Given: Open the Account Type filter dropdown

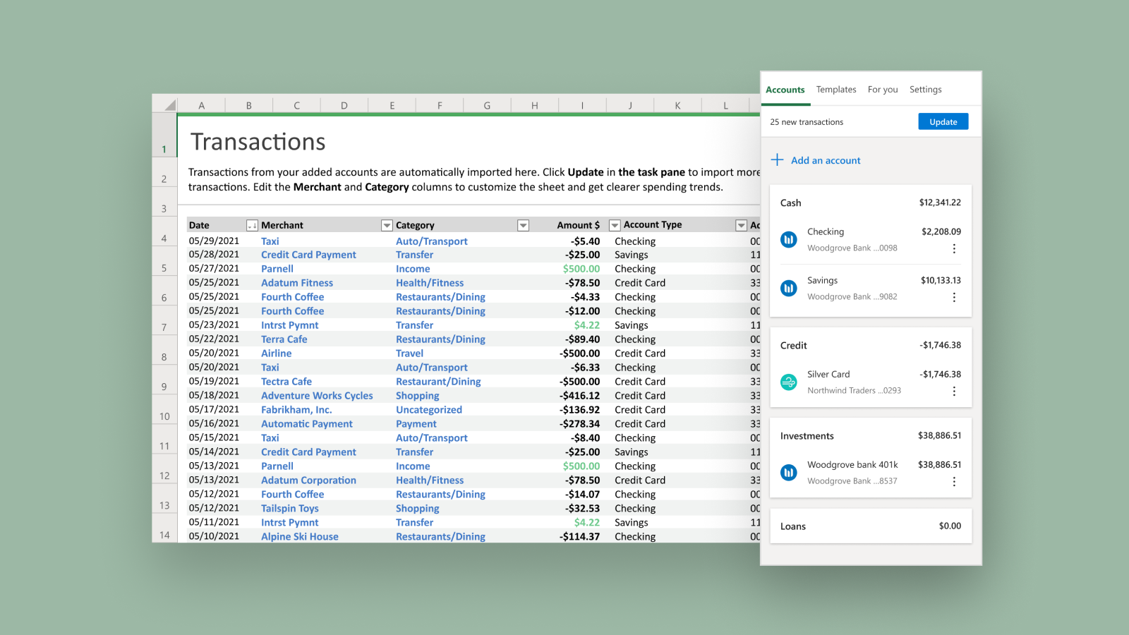Looking at the screenshot, I should tap(741, 225).
